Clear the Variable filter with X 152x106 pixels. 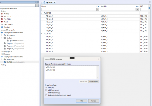pos(137,9)
